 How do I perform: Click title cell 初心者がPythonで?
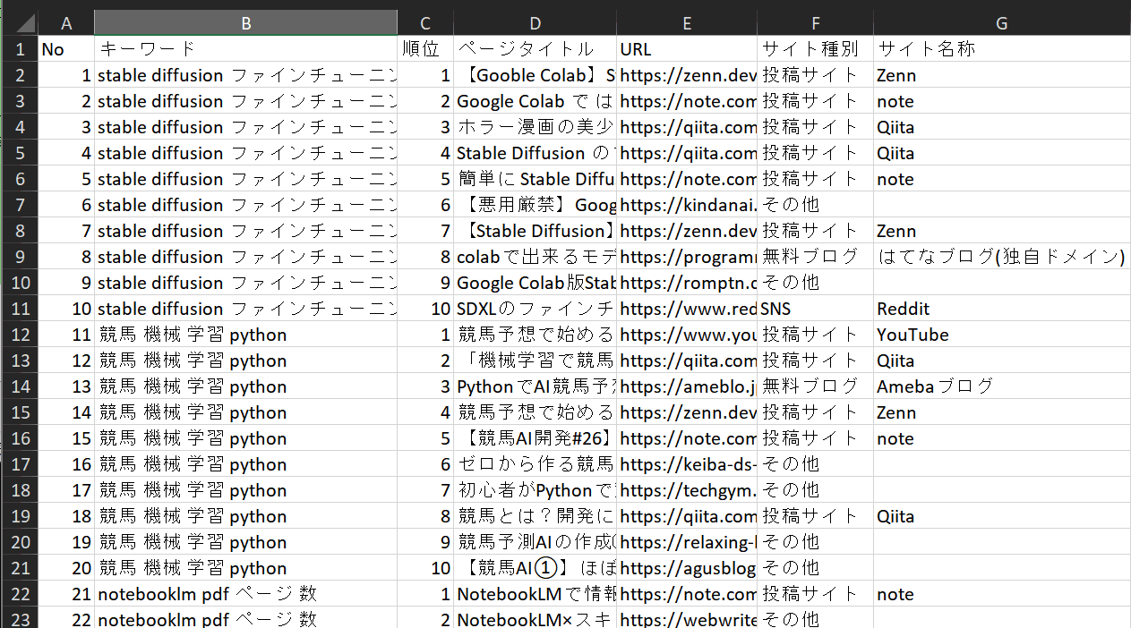pos(536,490)
